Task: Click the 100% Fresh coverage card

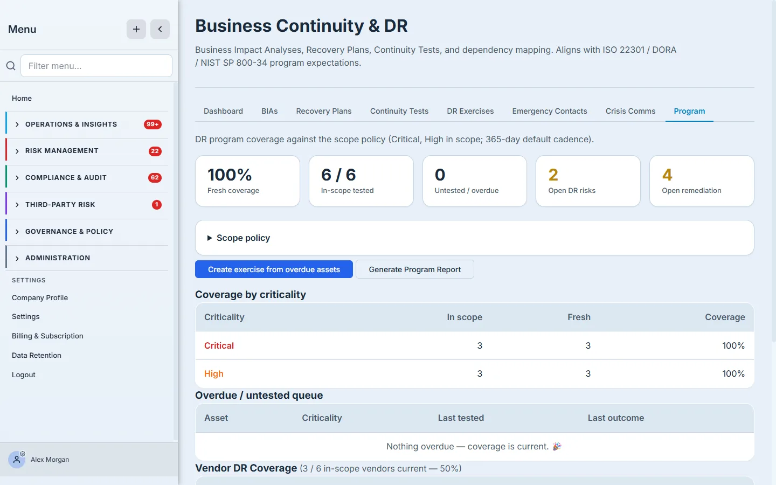Action: tap(247, 181)
